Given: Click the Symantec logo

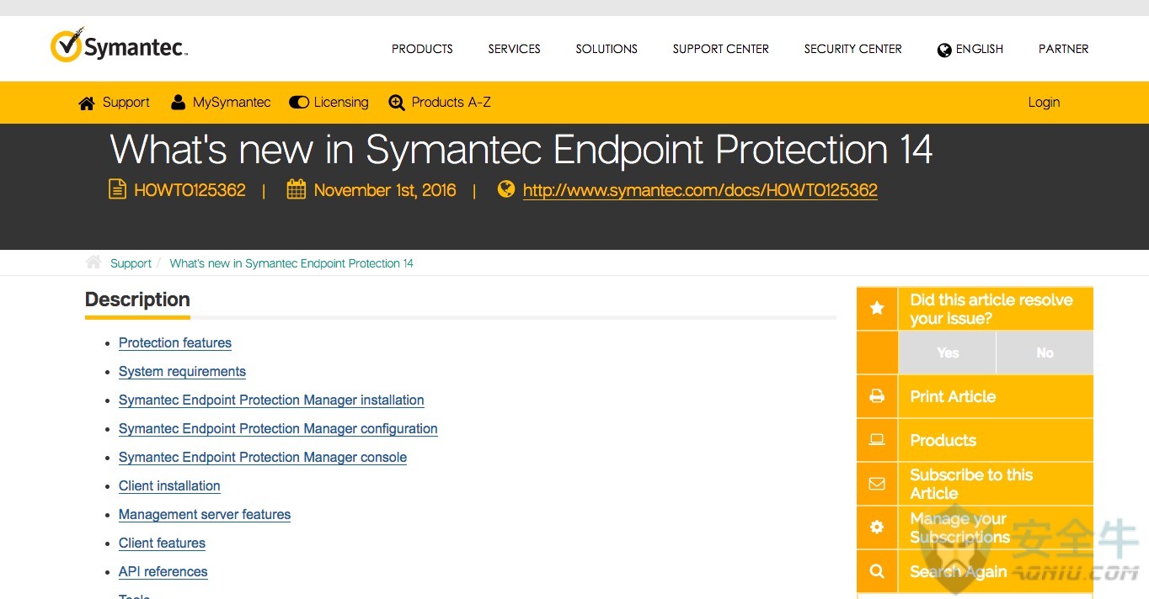Looking at the screenshot, I should [119, 45].
